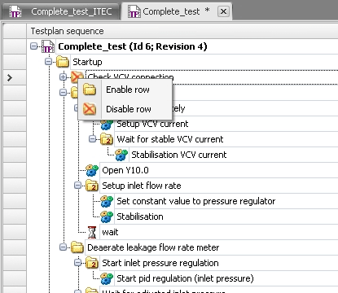Choose Enable row from context menu
The height and width of the screenshot is (293, 338).
125,90
